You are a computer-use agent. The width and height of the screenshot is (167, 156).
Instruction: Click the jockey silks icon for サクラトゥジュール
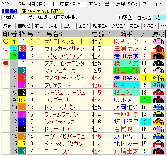[x=158, y=41]
